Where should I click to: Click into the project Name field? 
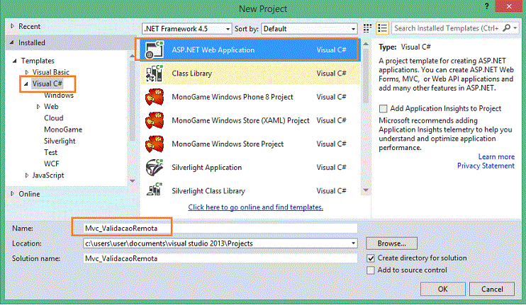click(x=220, y=229)
